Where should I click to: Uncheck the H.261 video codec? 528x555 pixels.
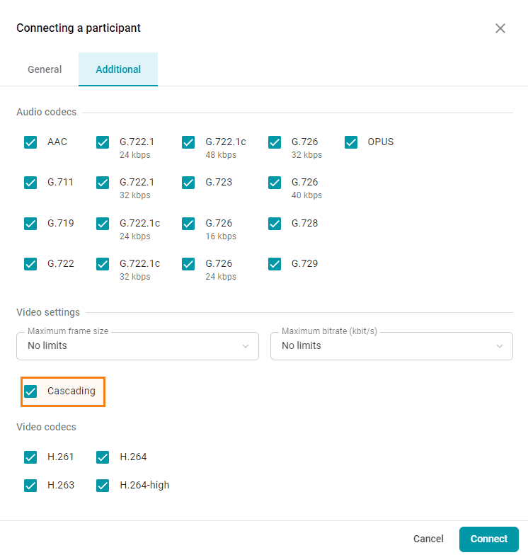tap(30, 457)
